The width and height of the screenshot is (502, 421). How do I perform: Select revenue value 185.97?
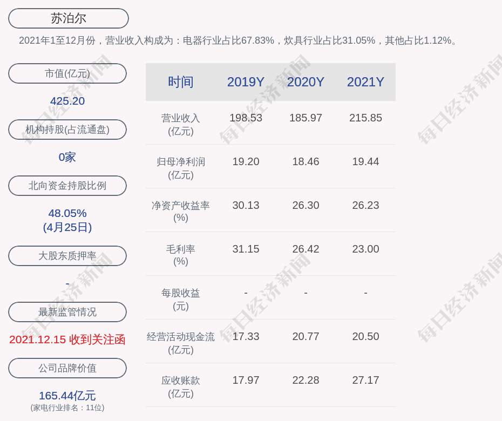pyautogui.click(x=306, y=118)
